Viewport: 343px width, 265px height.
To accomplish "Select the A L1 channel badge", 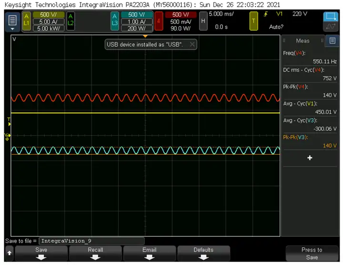I will click(27, 21).
